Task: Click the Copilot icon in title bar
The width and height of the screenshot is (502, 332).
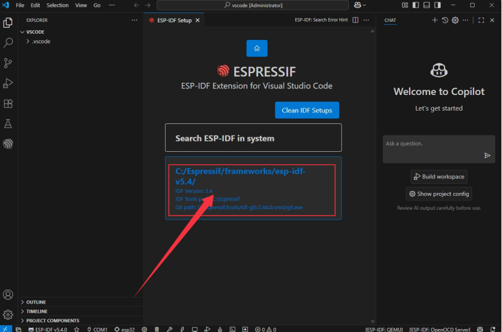Action: pyautogui.click(x=357, y=5)
